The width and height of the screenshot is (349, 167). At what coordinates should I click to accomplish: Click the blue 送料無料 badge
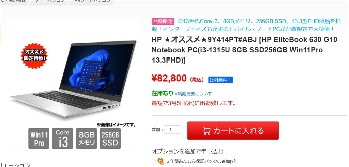(x=221, y=80)
